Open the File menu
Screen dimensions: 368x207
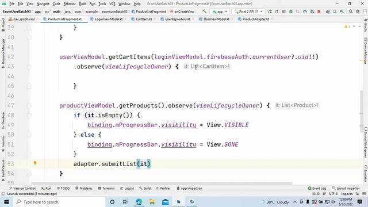pos(11,4)
